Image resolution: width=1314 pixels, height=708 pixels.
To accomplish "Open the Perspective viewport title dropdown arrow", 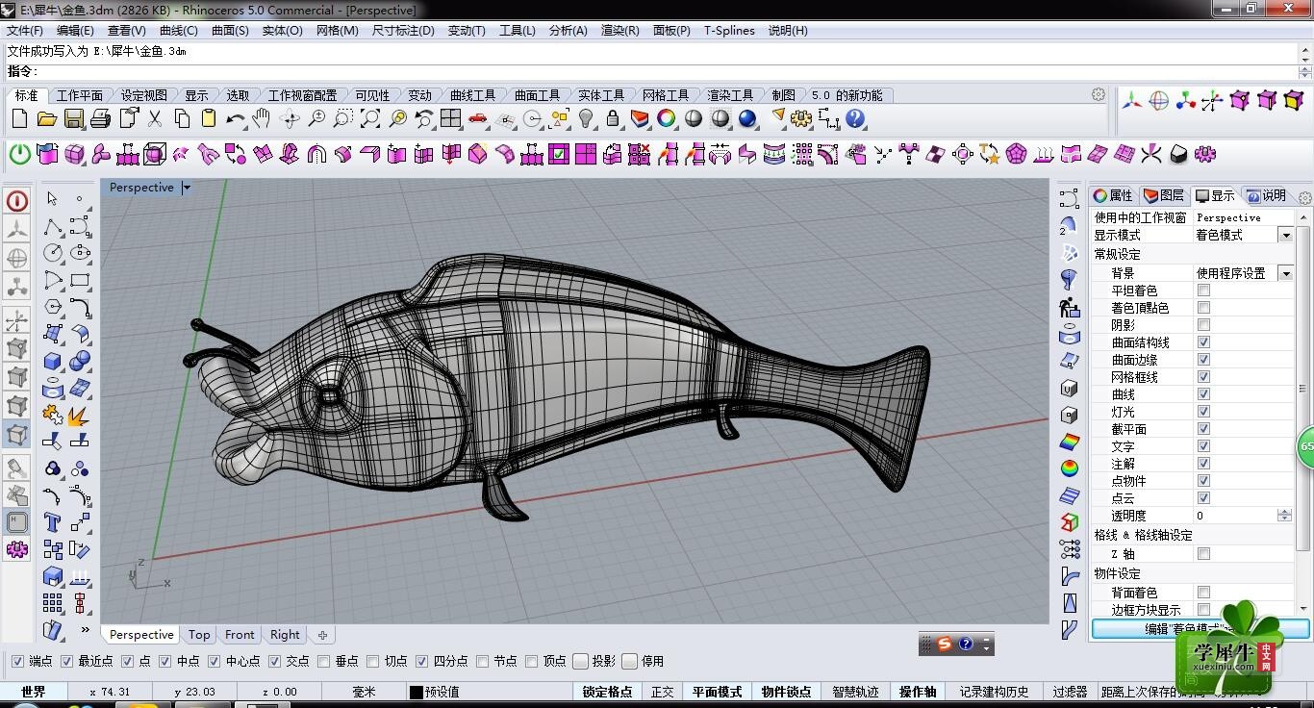I will point(187,188).
